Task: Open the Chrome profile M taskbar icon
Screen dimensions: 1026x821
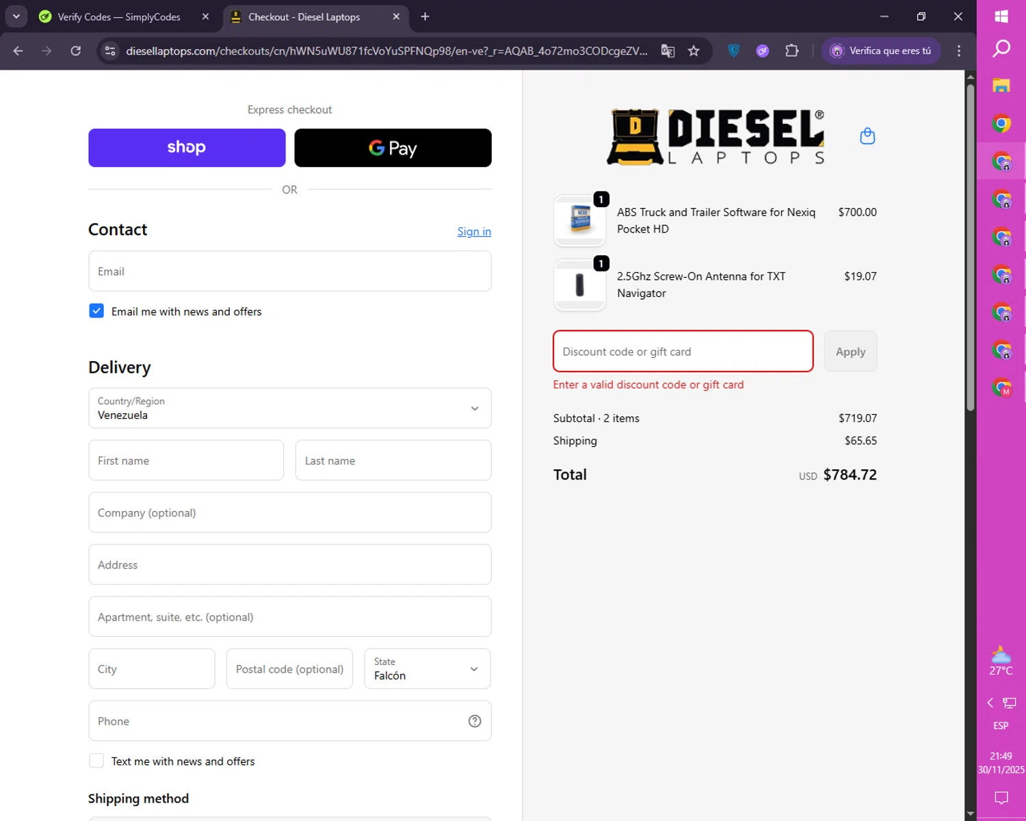Action: pyautogui.click(x=1003, y=388)
